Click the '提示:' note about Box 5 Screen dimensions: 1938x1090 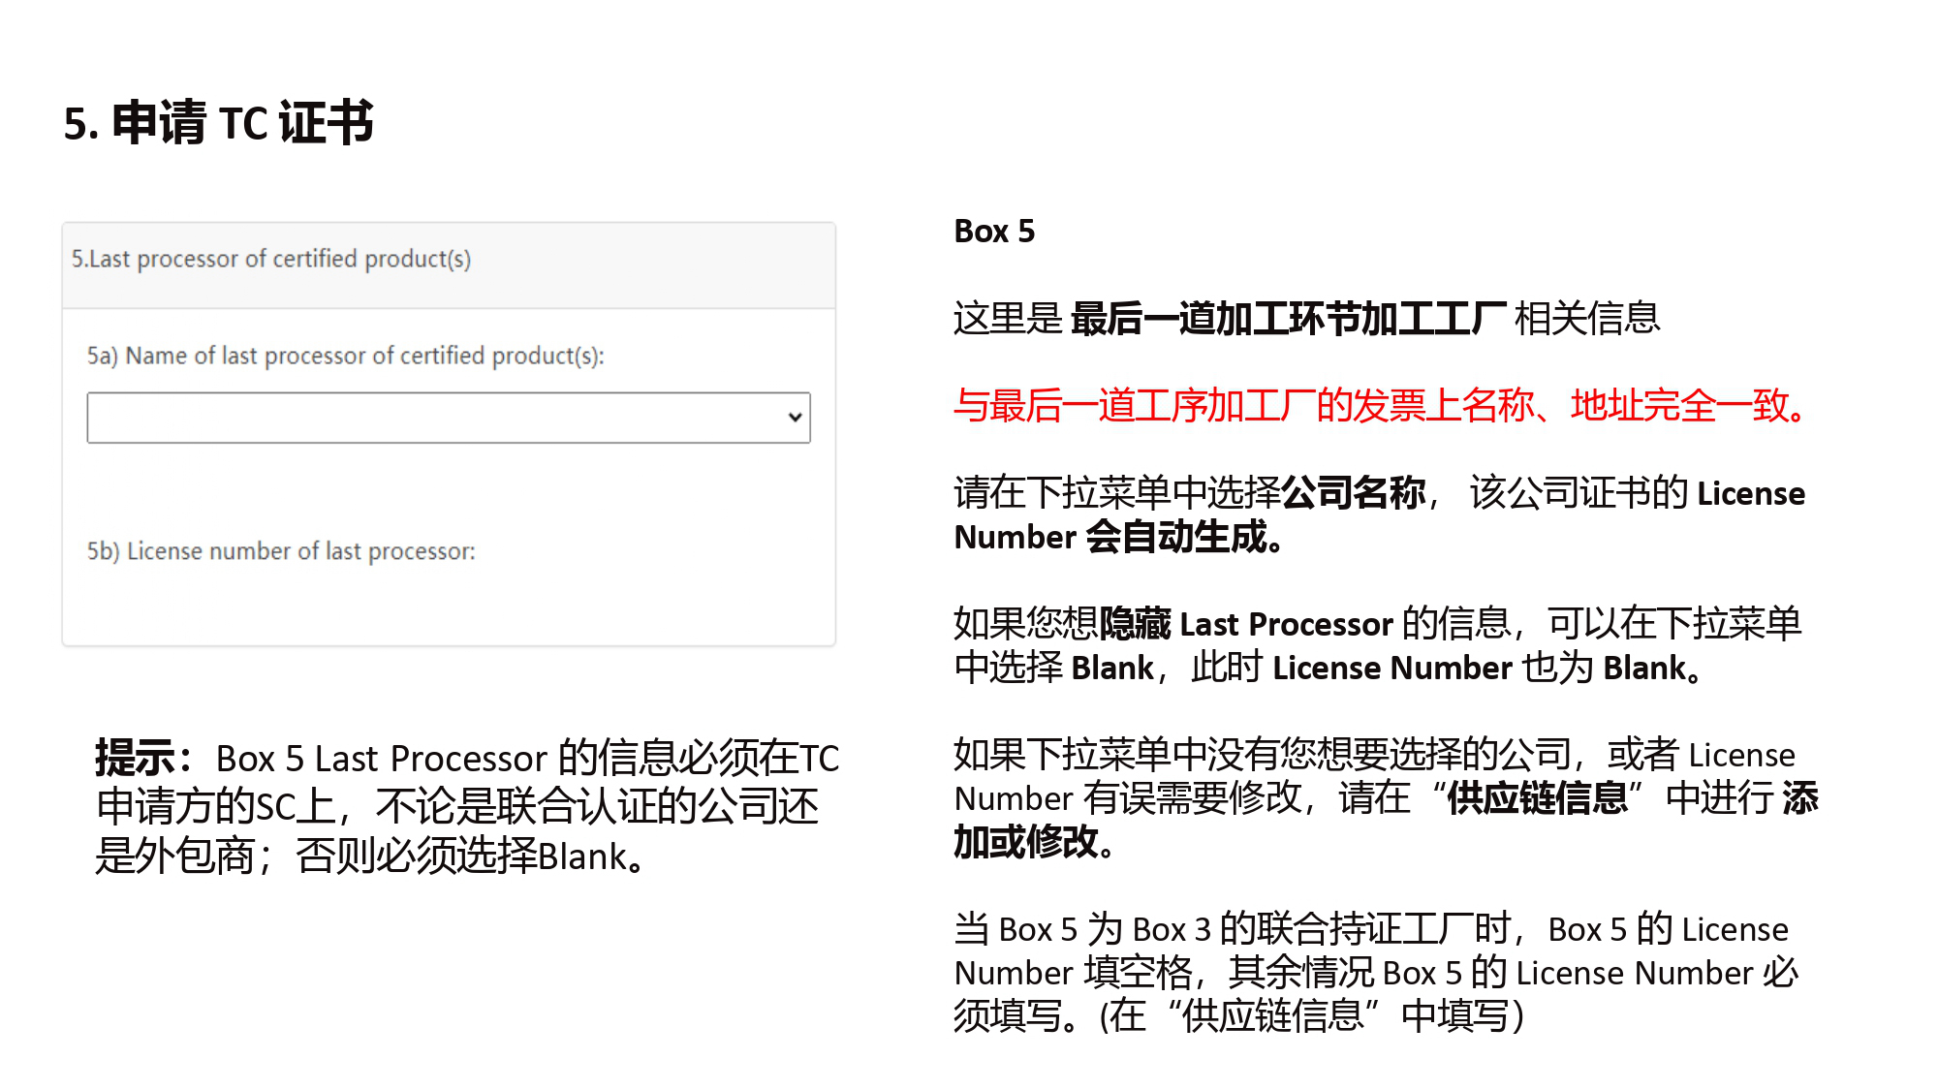pos(467,807)
